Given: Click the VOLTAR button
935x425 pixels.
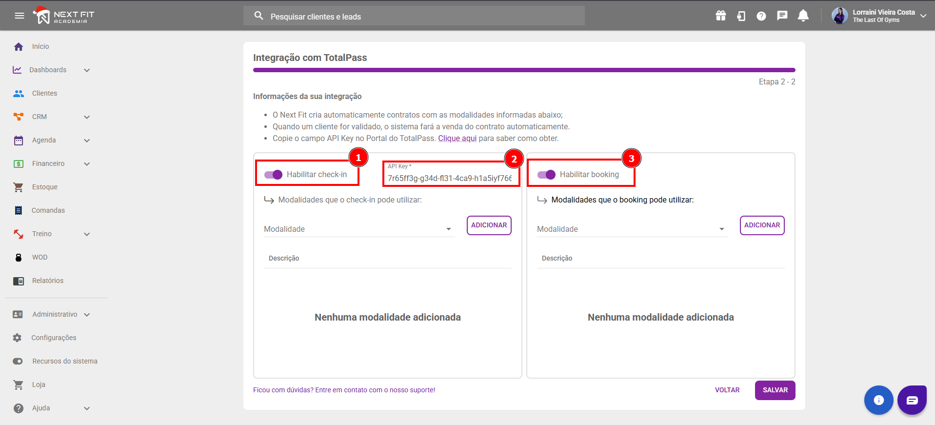Looking at the screenshot, I should click(727, 390).
